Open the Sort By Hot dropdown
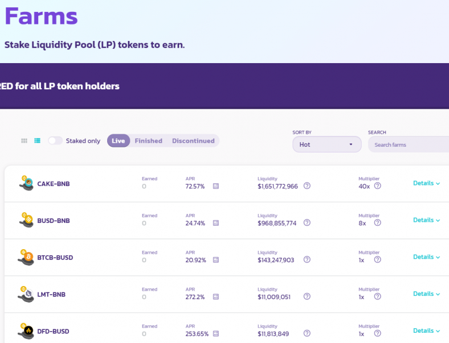 327,144
